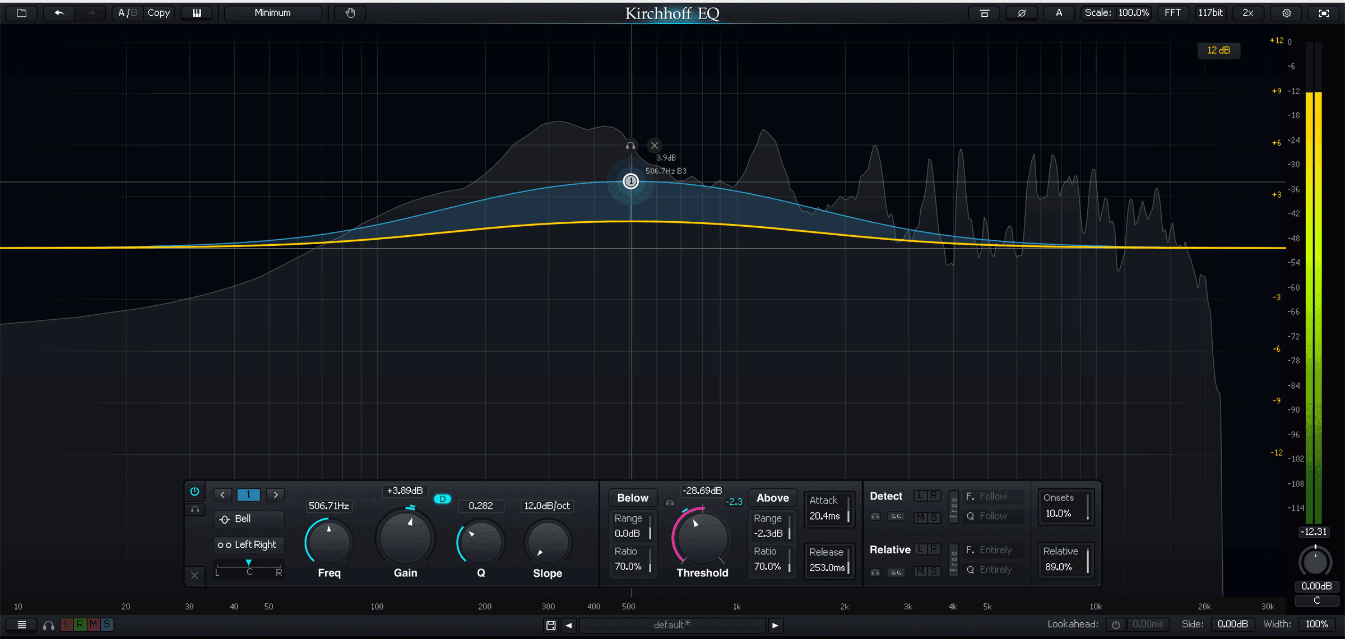The image size is (1345, 639).
Task: Toggle the A/B comparison button
Action: (x=127, y=13)
